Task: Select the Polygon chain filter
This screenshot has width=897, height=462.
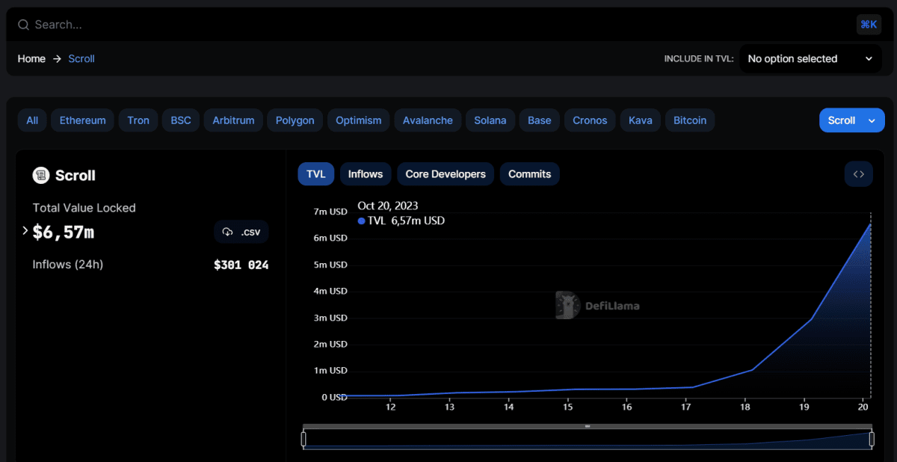Action: pyautogui.click(x=295, y=120)
